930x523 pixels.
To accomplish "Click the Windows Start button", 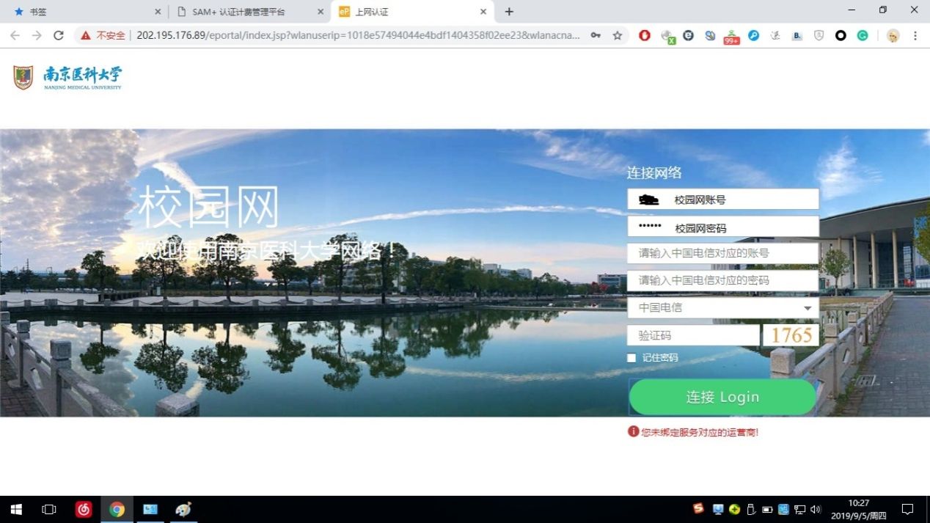I will 16,509.
